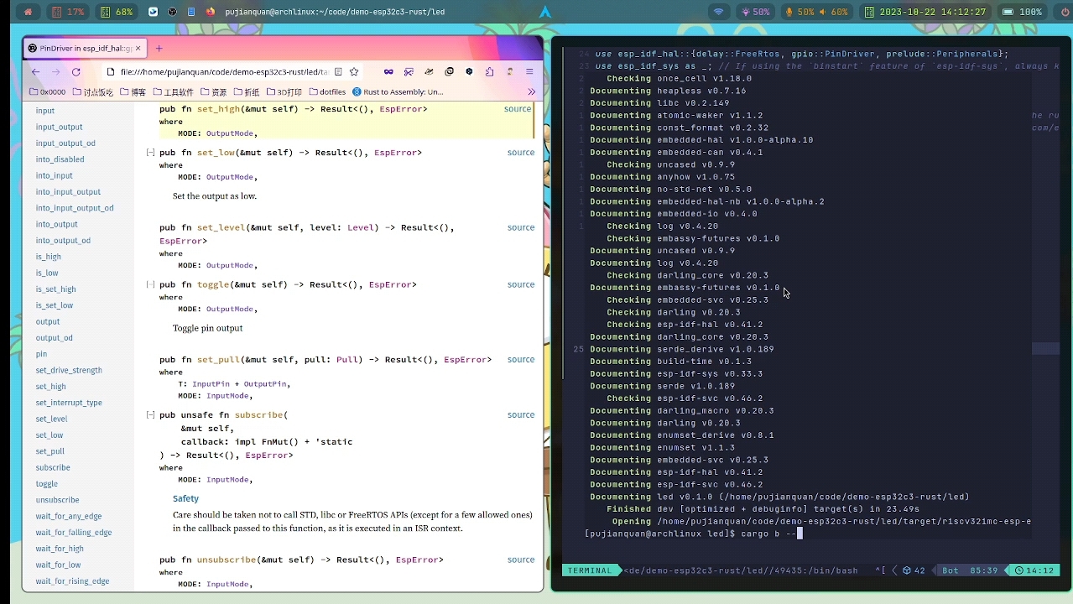Collapse the toggle method documentation

[150, 284]
